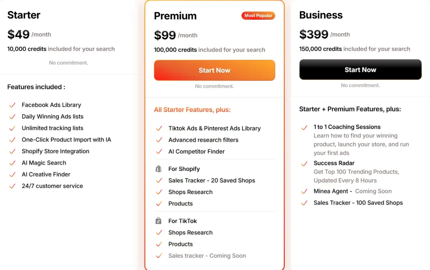Image resolution: width=430 pixels, height=270 pixels.
Task: Click checkmark next to Minea Agent
Action: 304,192
